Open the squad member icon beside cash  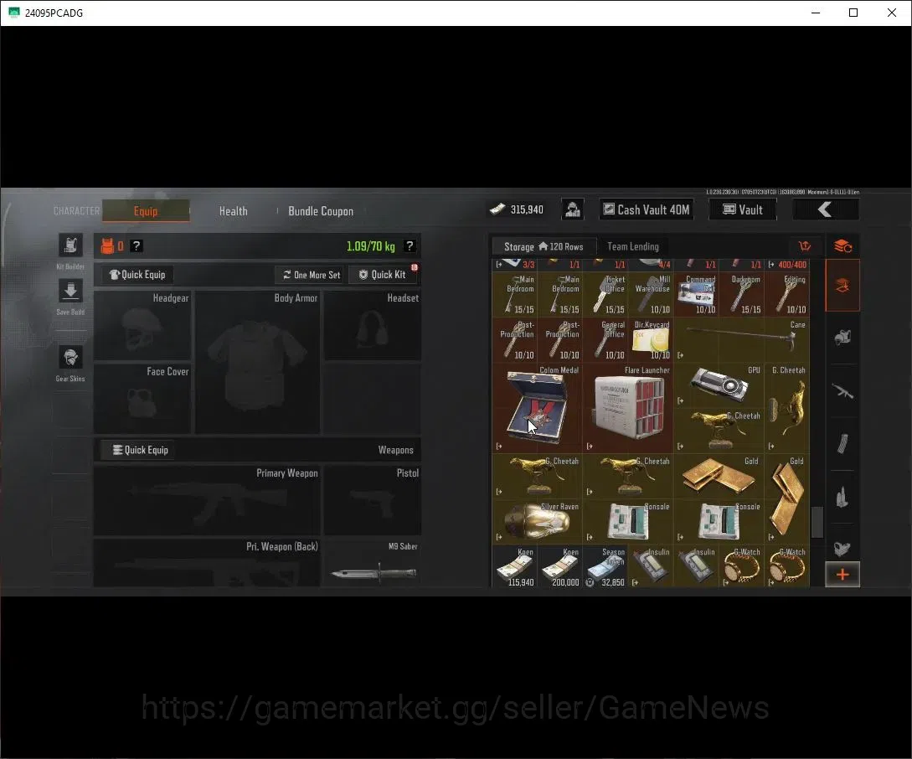point(573,209)
